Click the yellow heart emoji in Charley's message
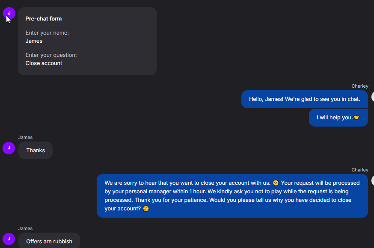The width and height of the screenshot is (374, 248). pyautogui.click(x=356, y=118)
